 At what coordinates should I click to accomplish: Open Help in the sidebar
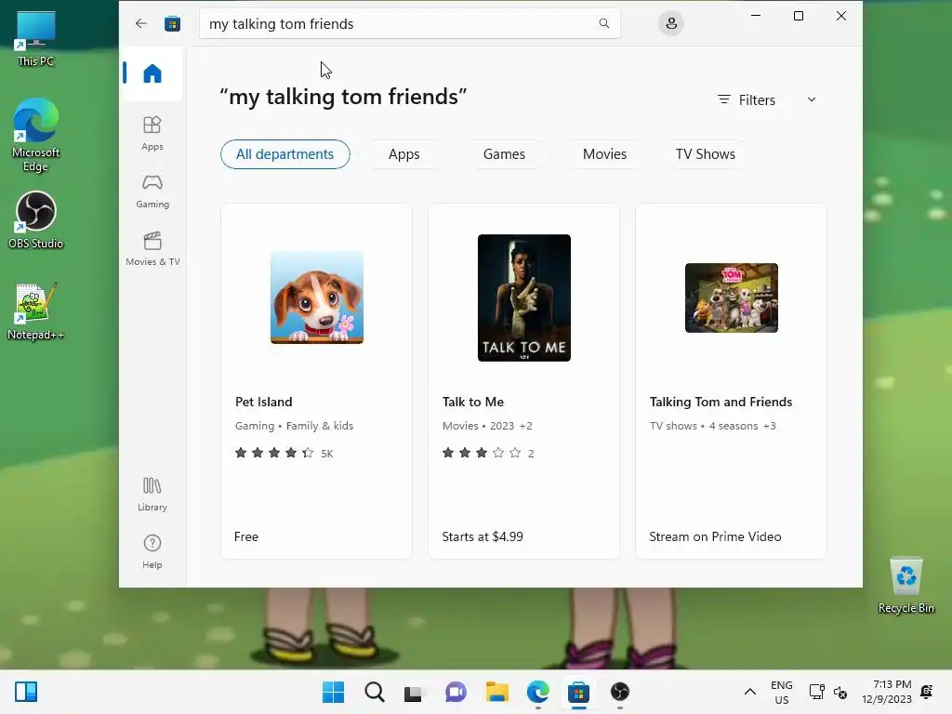point(152,551)
